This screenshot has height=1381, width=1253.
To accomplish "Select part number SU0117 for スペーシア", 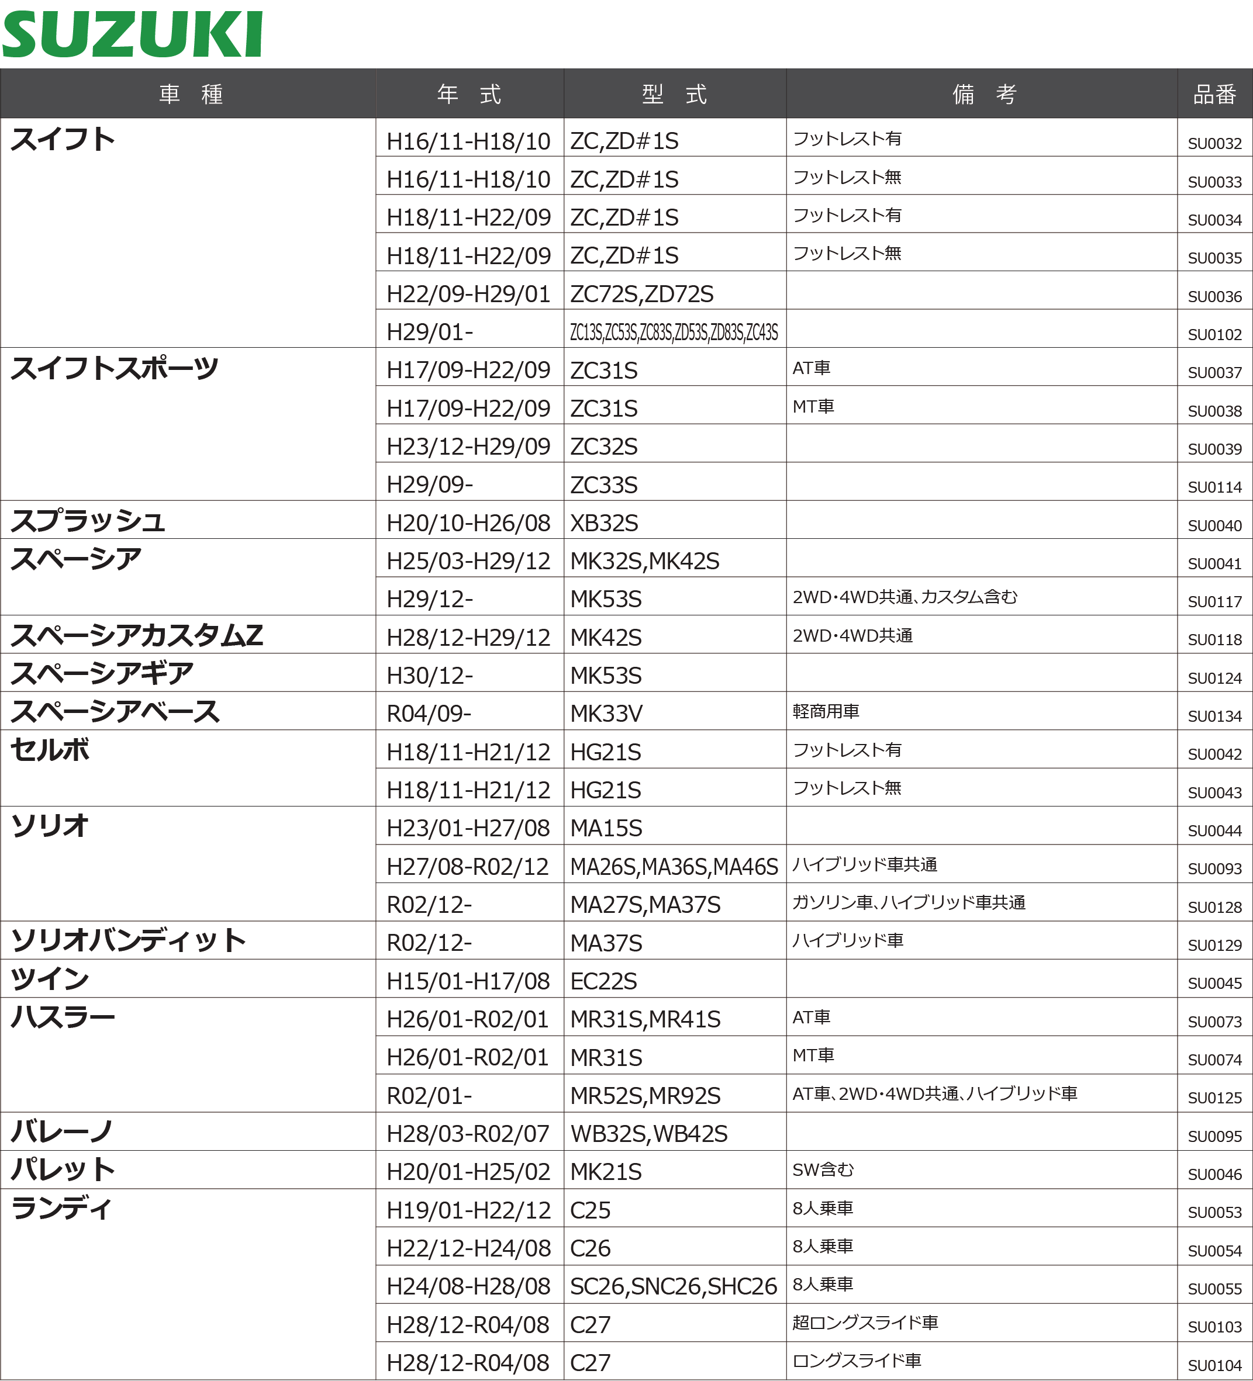I will (1214, 602).
